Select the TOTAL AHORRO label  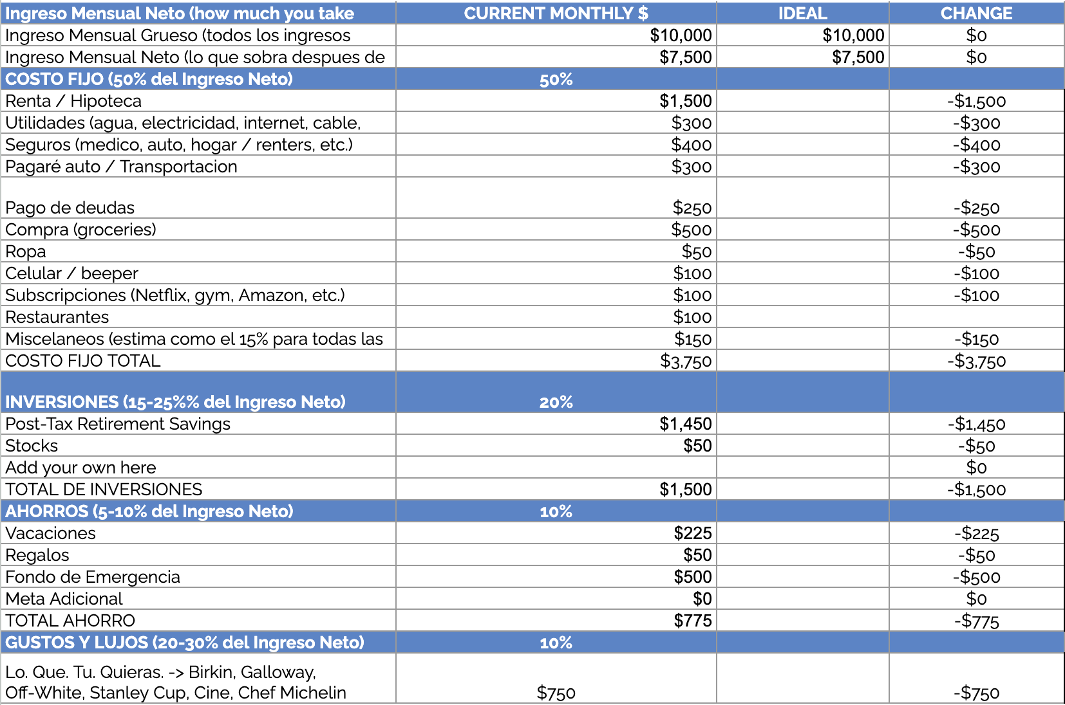[70, 621]
